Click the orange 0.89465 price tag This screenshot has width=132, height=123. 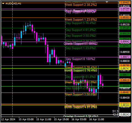pos(125,3)
